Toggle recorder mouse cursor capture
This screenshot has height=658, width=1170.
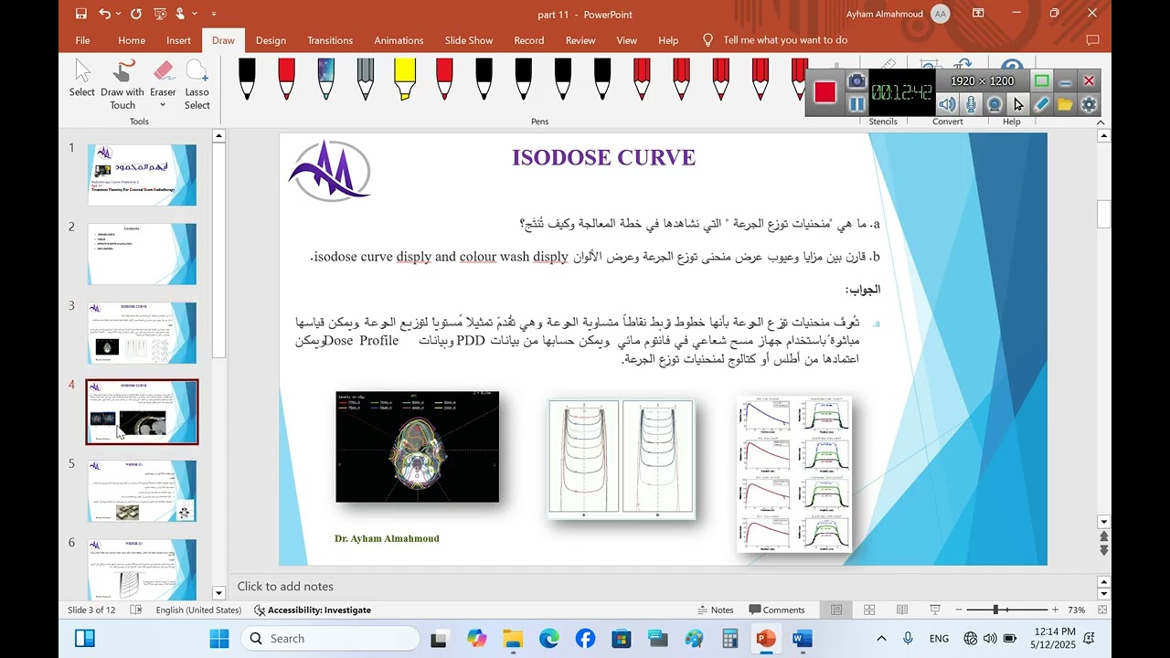point(1017,104)
